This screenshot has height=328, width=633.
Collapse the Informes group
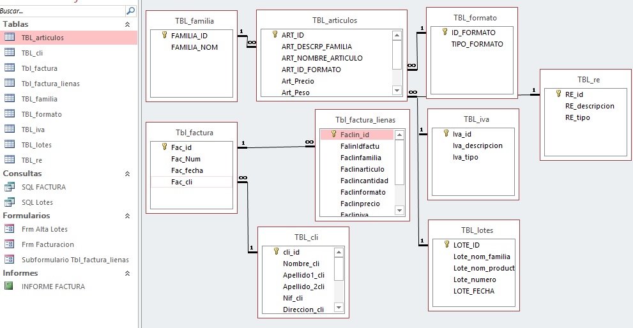click(x=127, y=273)
